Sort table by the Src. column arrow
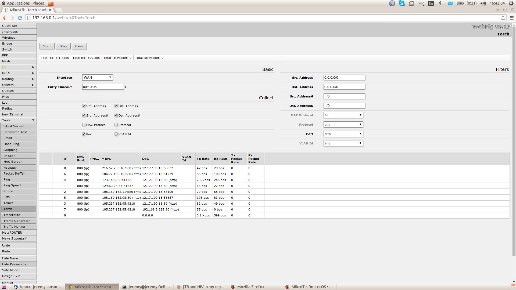Viewport: 516px width, 290px height. pyautogui.click(x=103, y=159)
